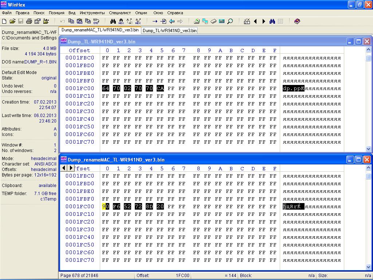Select byte CA at 0001FC00 in upper window
This screenshot has height=280, width=373.
[x=160, y=88]
